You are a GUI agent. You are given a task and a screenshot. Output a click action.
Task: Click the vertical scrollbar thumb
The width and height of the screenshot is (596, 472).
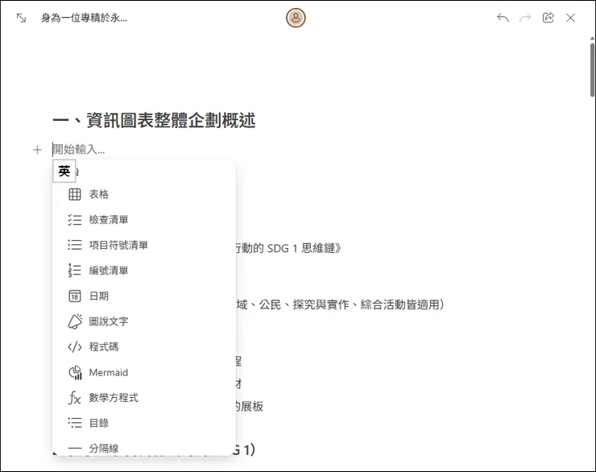coord(592,70)
